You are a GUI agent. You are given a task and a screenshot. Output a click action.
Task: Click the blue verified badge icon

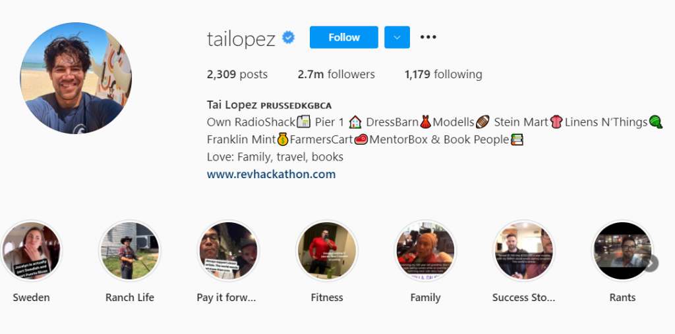tap(289, 37)
